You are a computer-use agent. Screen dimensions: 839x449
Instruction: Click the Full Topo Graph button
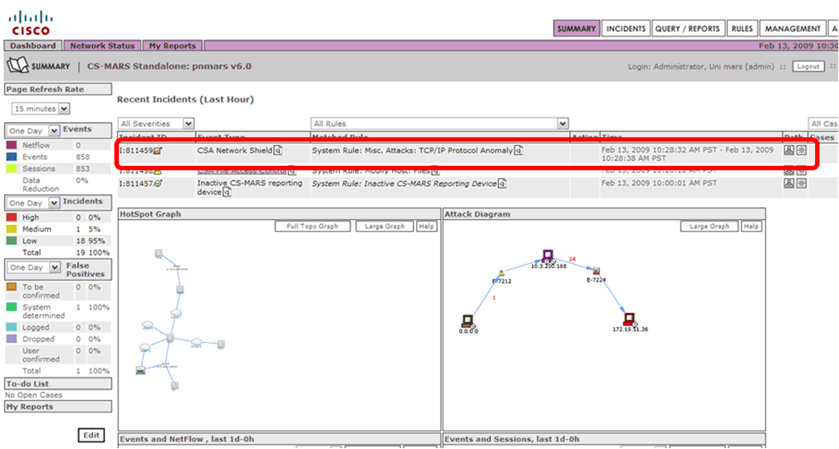click(x=312, y=226)
